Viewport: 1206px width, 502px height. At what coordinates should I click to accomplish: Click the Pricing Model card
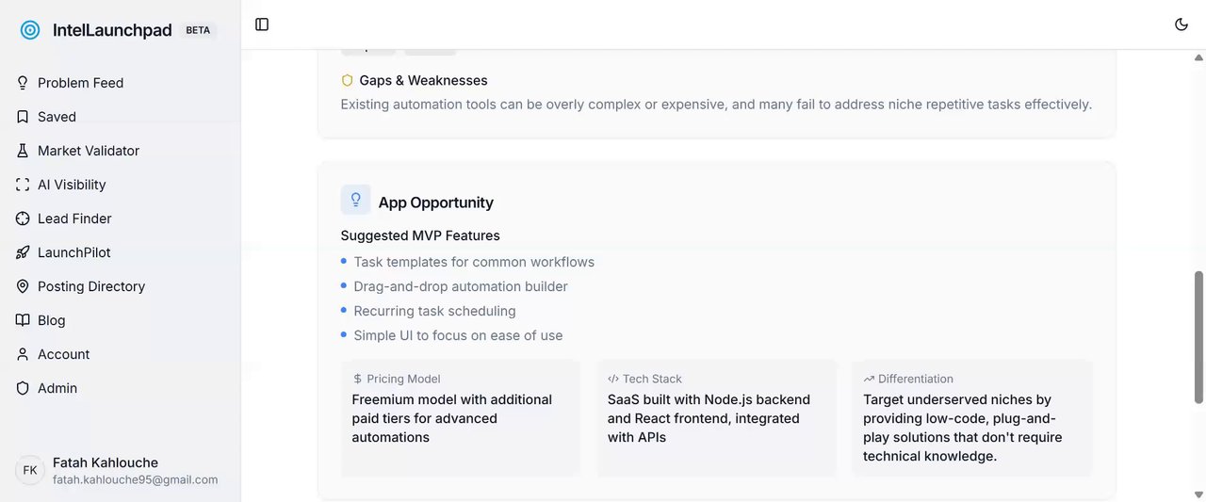(461, 417)
